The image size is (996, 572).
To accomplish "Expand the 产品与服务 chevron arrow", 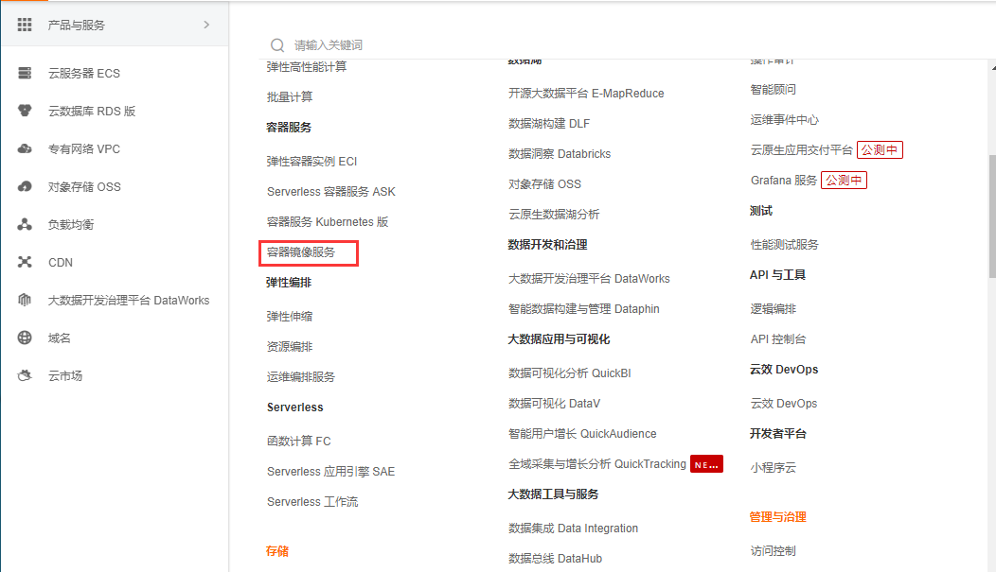I will point(206,25).
